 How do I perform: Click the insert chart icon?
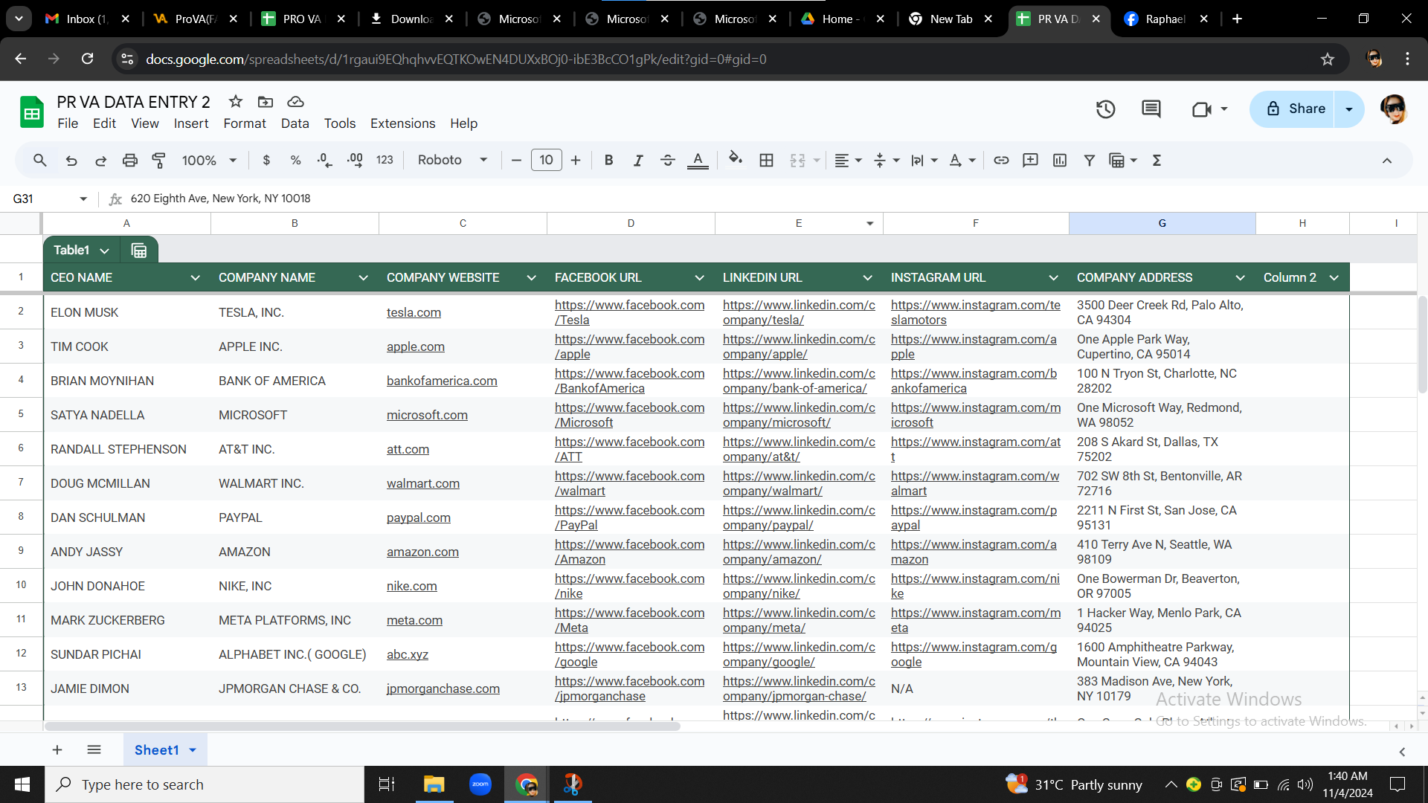(x=1060, y=160)
